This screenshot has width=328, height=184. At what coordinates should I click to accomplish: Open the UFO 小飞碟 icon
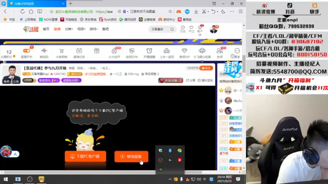point(202,51)
